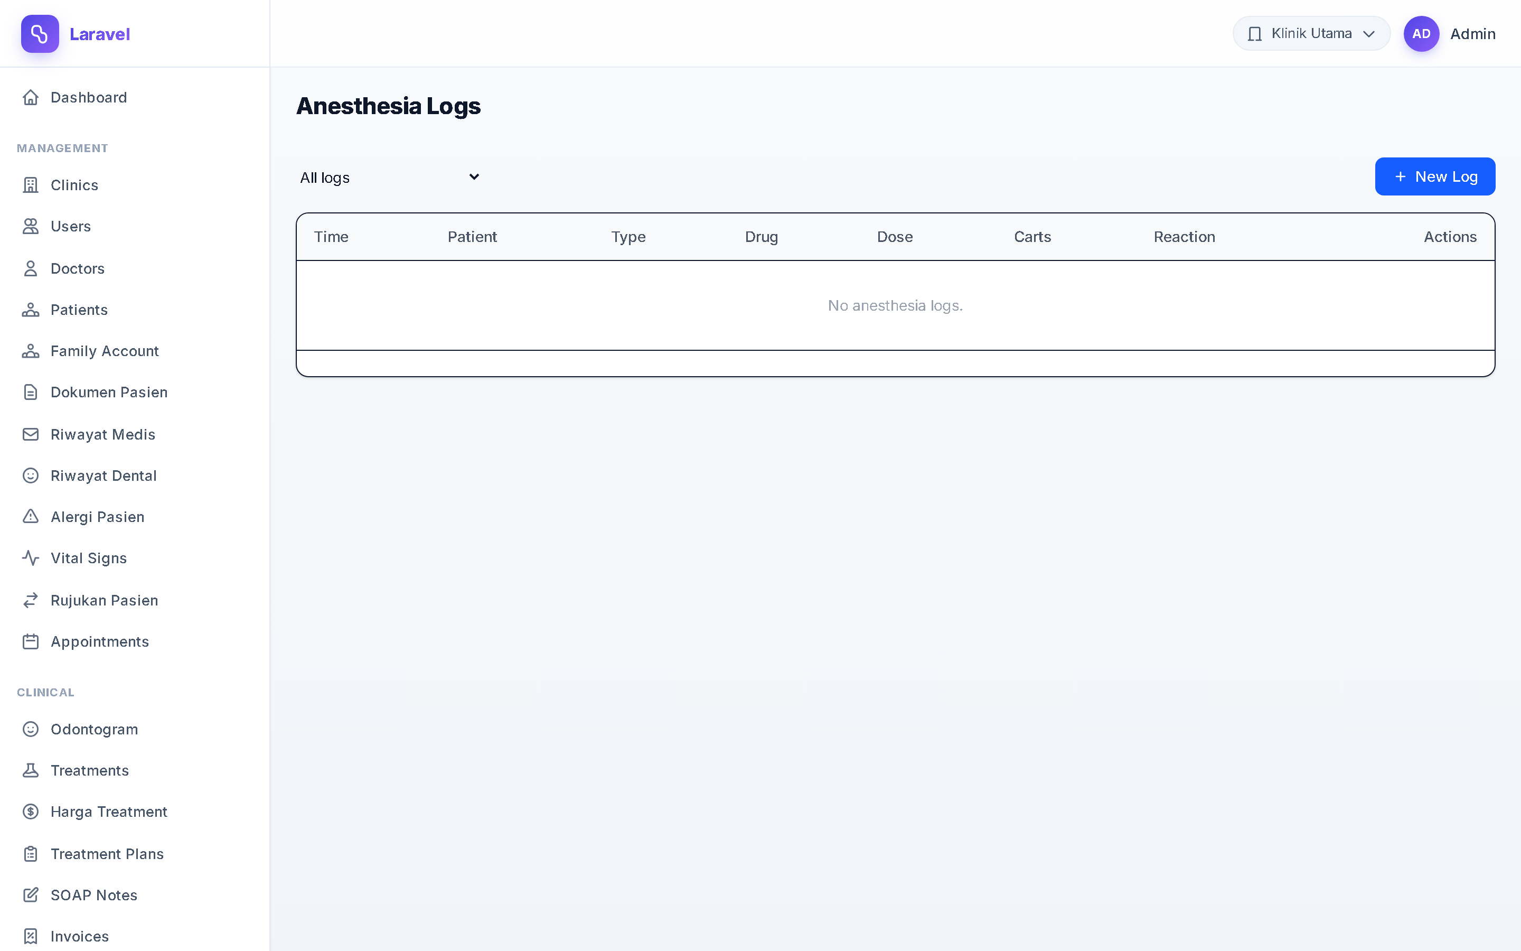Viewport: 1521px width, 951px height.
Task: Click the Riwayat Dental smiley icon
Action: [x=30, y=475]
